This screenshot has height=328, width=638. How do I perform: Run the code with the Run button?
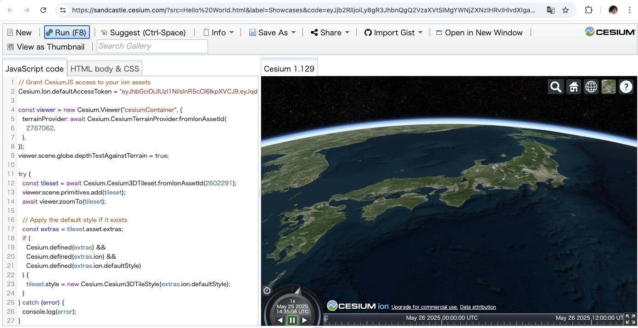[67, 32]
